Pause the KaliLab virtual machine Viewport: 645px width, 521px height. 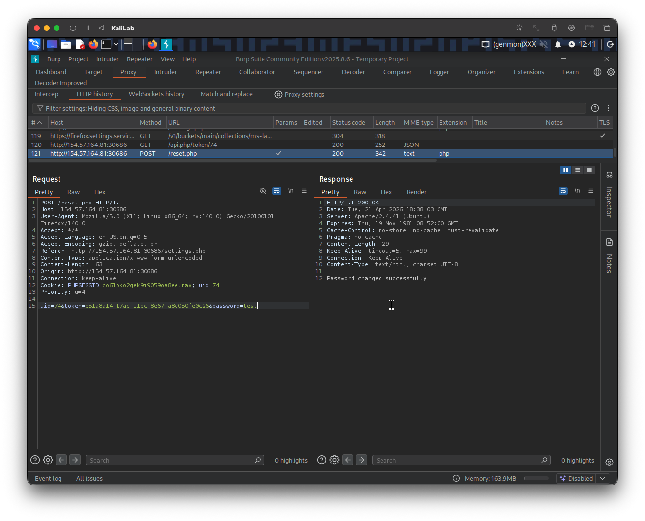(88, 28)
